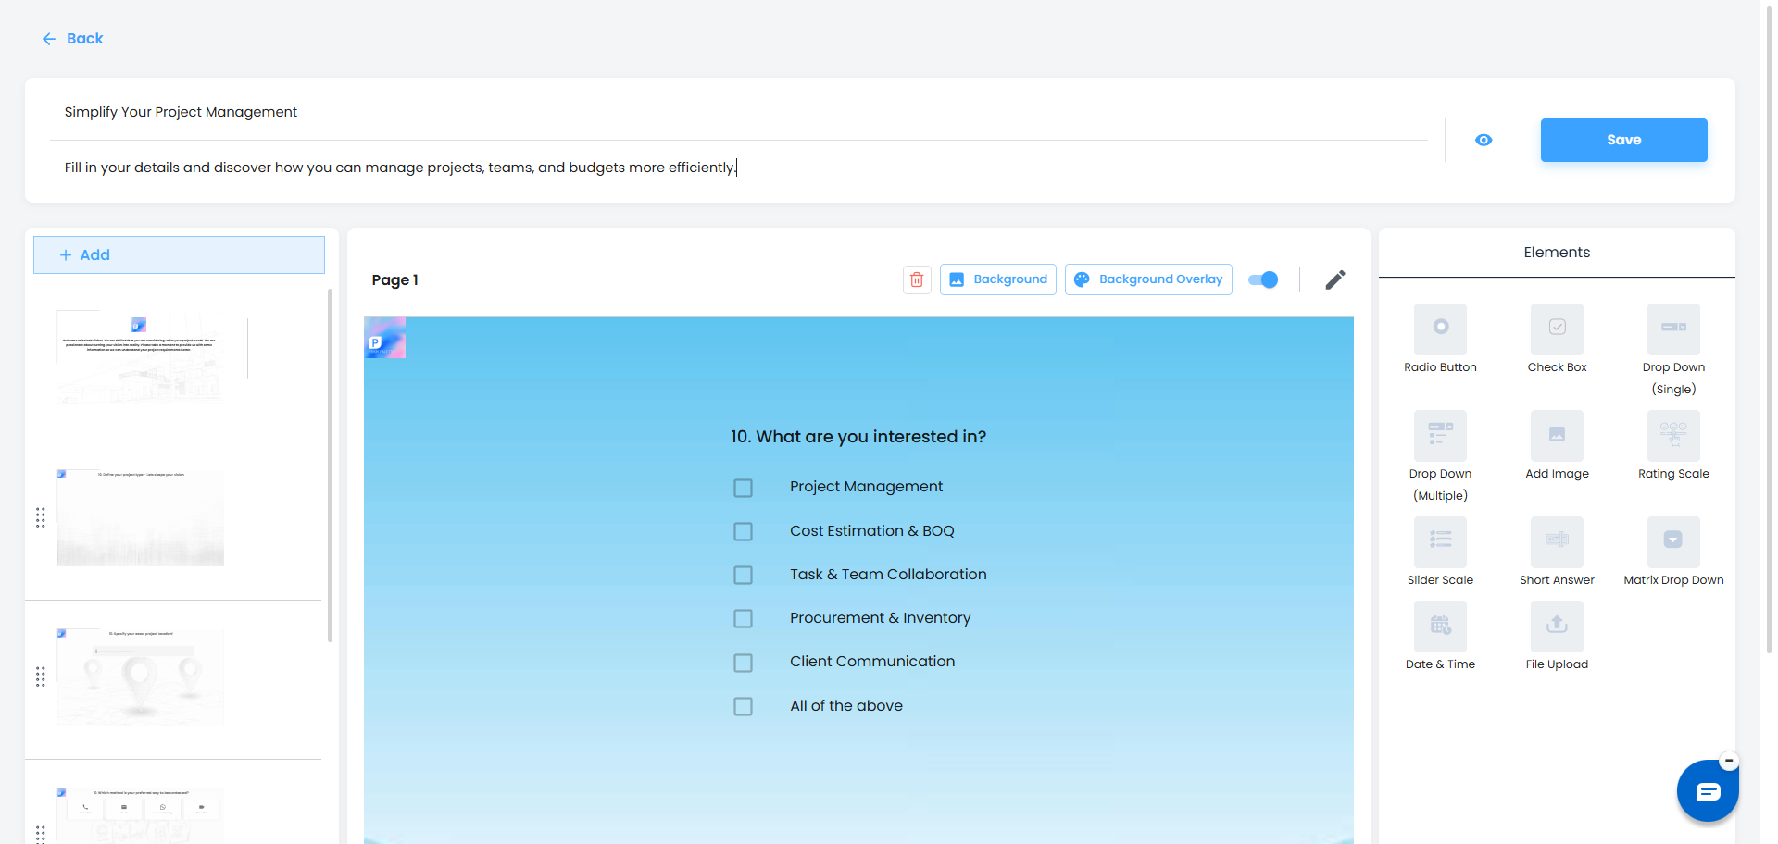Click the pencil edit icon

[1334, 279]
